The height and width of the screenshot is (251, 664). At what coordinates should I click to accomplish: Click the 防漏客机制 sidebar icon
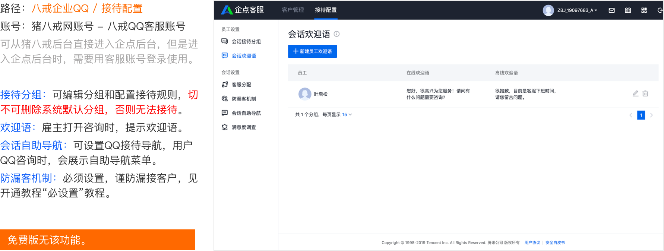(x=225, y=99)
